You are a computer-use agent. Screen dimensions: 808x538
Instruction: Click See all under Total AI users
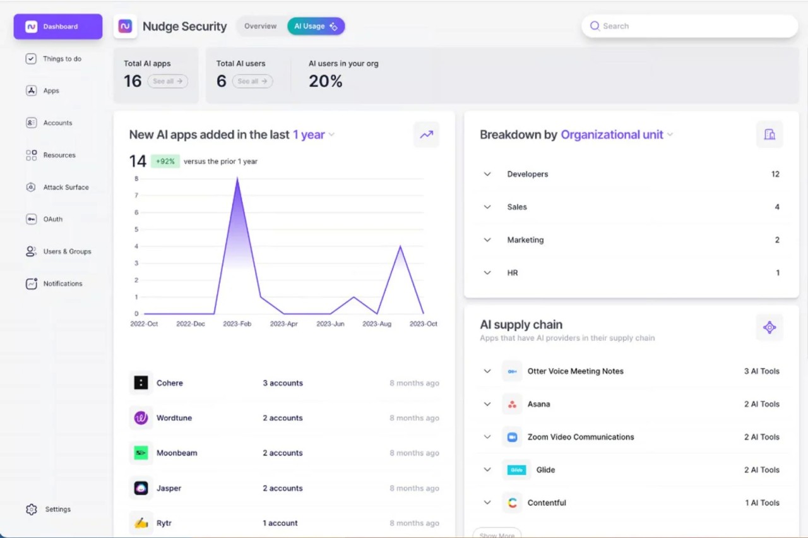[252, 81]
